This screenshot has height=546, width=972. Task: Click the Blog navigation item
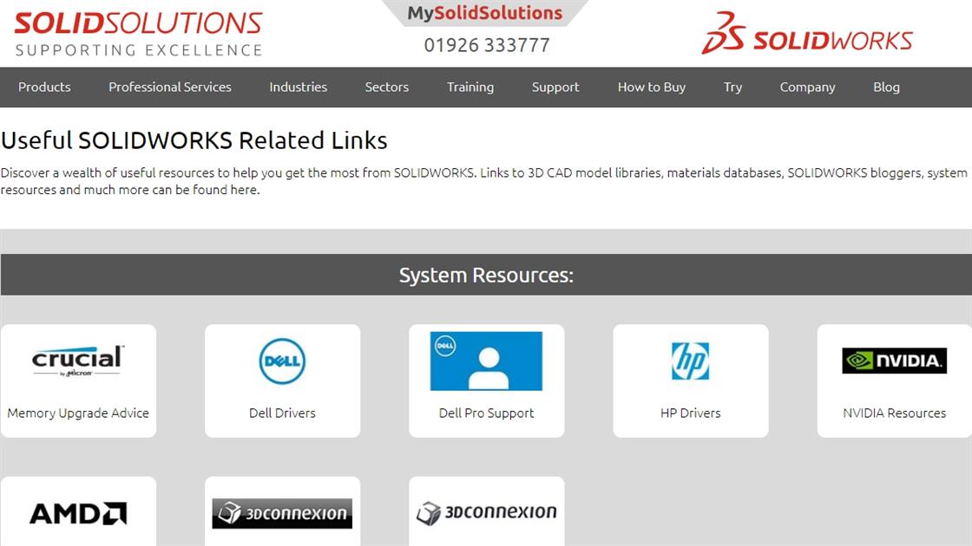point(886,87)
